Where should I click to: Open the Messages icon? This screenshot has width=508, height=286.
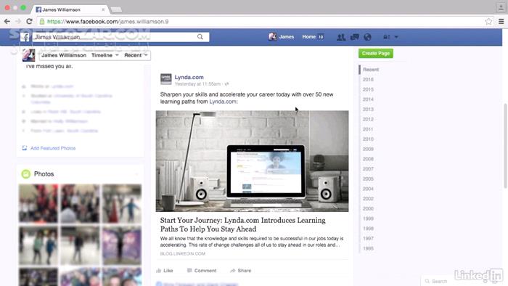tap(354, 37)
